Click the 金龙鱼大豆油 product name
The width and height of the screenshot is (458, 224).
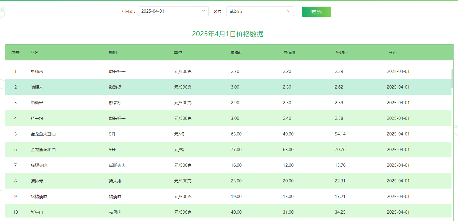point(43,134)
